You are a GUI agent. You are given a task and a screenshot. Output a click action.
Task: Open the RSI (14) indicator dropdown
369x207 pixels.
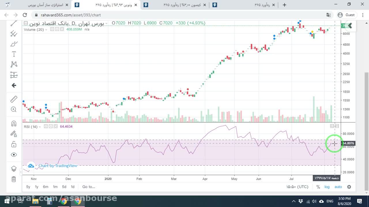tap(40, 127)
